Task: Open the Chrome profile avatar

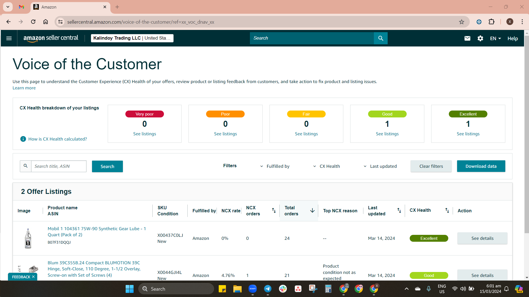Action: point(510,22)
